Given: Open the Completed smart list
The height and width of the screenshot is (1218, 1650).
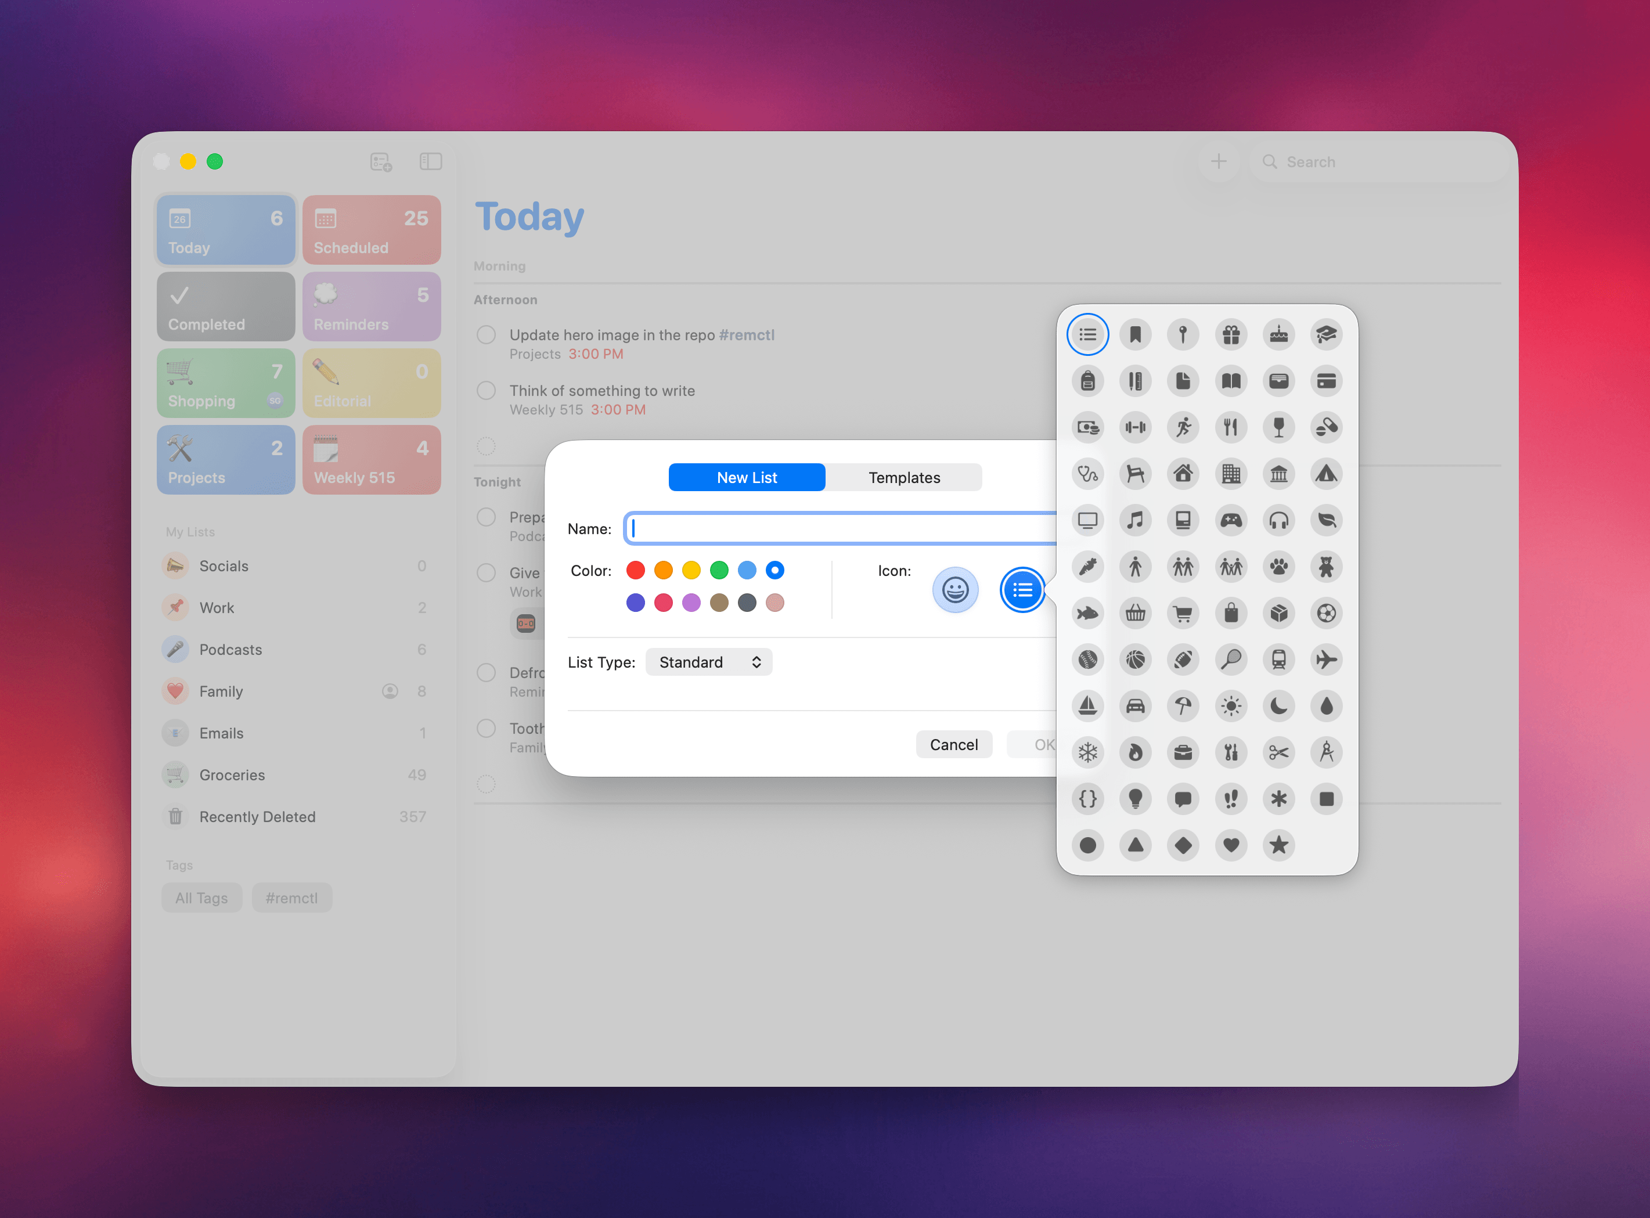Looking at the screenshot, I should coord(226,307).
